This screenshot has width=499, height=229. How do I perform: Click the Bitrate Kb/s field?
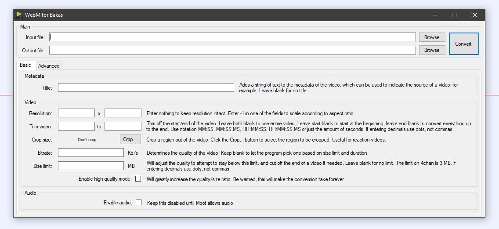[90, 153]
